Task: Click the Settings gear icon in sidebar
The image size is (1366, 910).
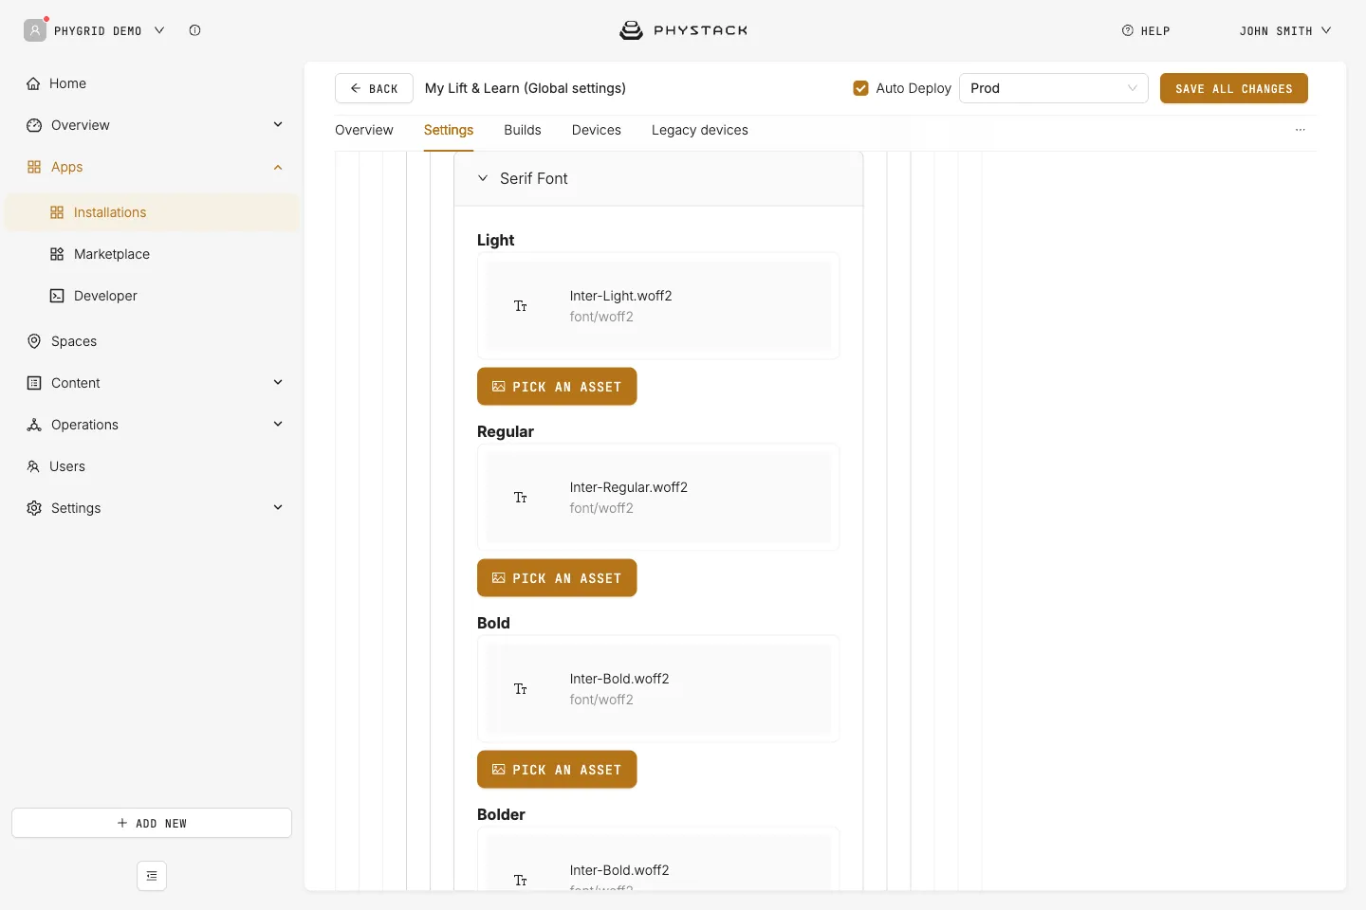Action: click(34, 508)
